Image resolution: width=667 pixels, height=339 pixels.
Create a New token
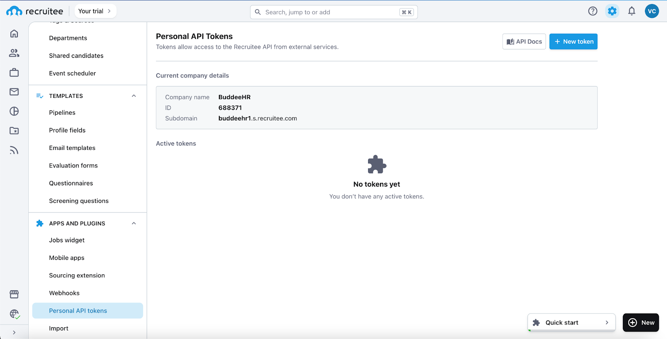click(573, 42)
